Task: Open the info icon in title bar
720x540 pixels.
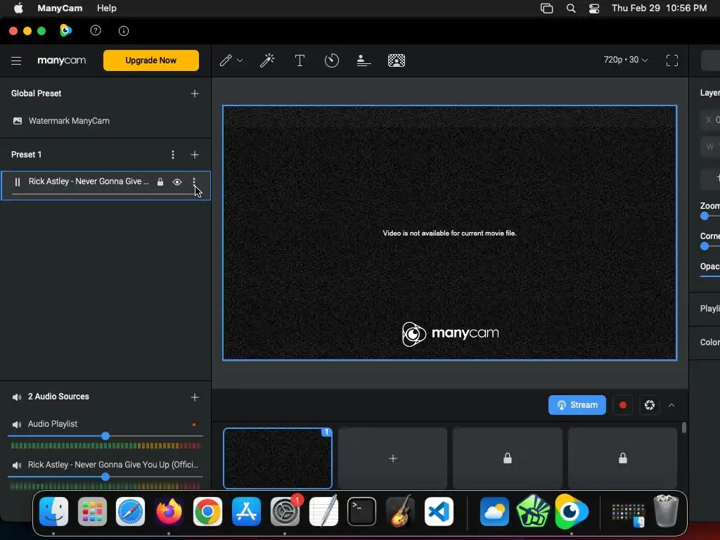Action: coord(124,31)
